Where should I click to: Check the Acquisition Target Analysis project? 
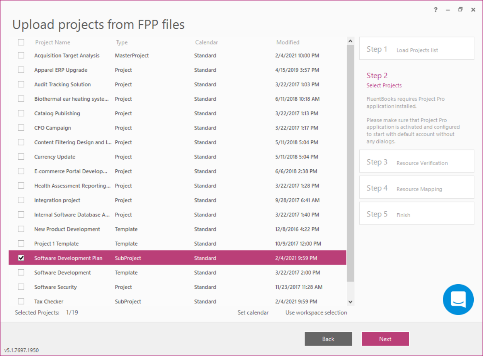coord(21,55)
